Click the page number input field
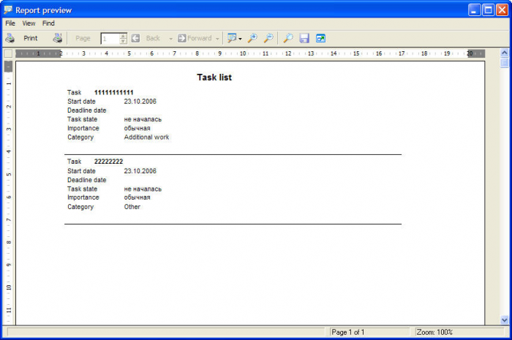 110,39
